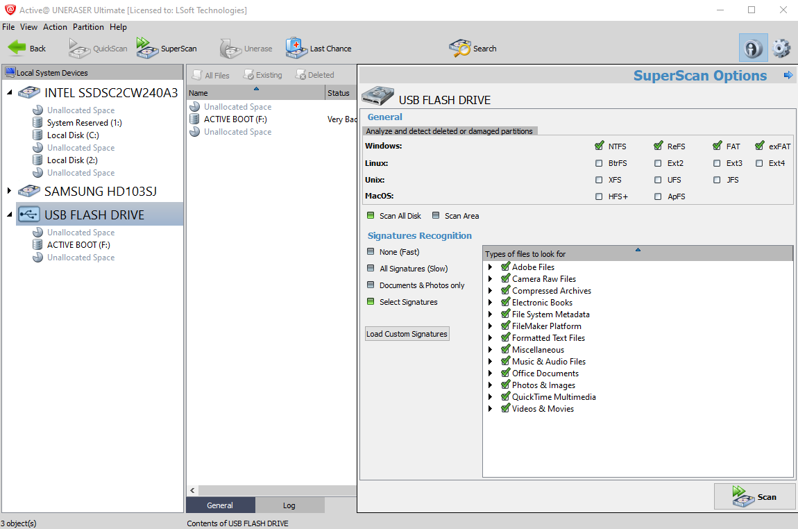This screenshot has height=529, width=798.
Task: Expand the Videos & Movies group
Action: (x=490, y=408)
